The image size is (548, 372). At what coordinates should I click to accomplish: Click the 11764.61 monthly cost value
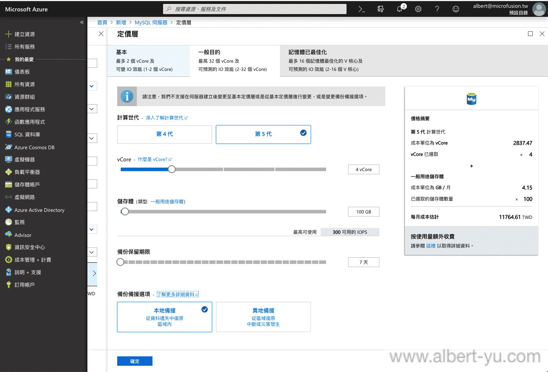510,217
